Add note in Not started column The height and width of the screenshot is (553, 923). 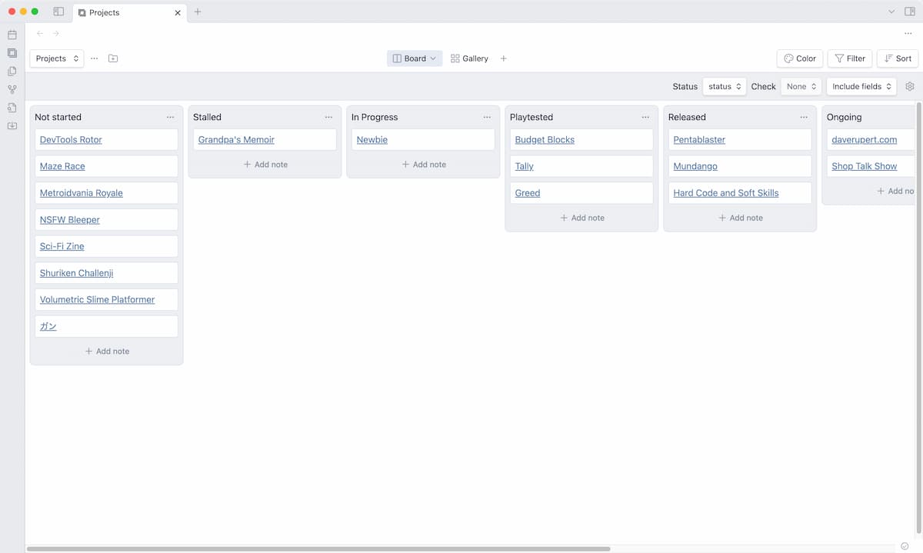pyautogui.click(x=107, y=351)
